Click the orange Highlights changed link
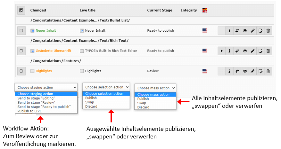Screen dimensions: 281x149 44,71
